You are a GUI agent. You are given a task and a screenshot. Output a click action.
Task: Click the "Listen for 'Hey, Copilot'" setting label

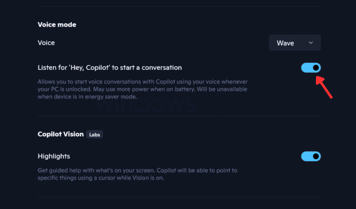tap(110, 68)
